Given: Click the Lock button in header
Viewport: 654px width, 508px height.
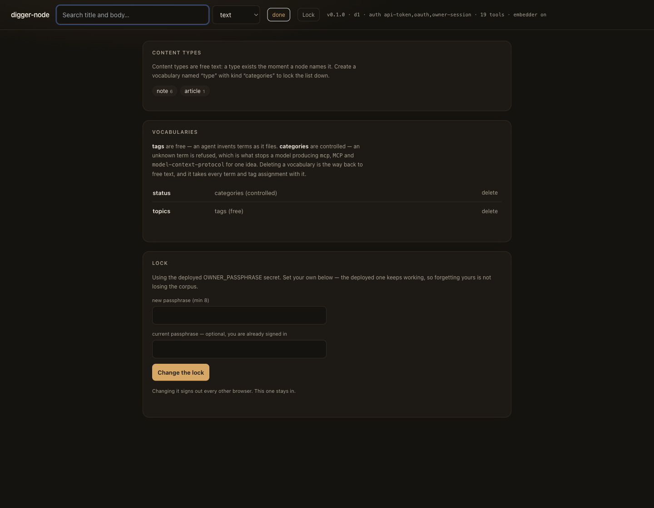Looking at the screenshot, I should pyautogui.click(x=308, y=15).
